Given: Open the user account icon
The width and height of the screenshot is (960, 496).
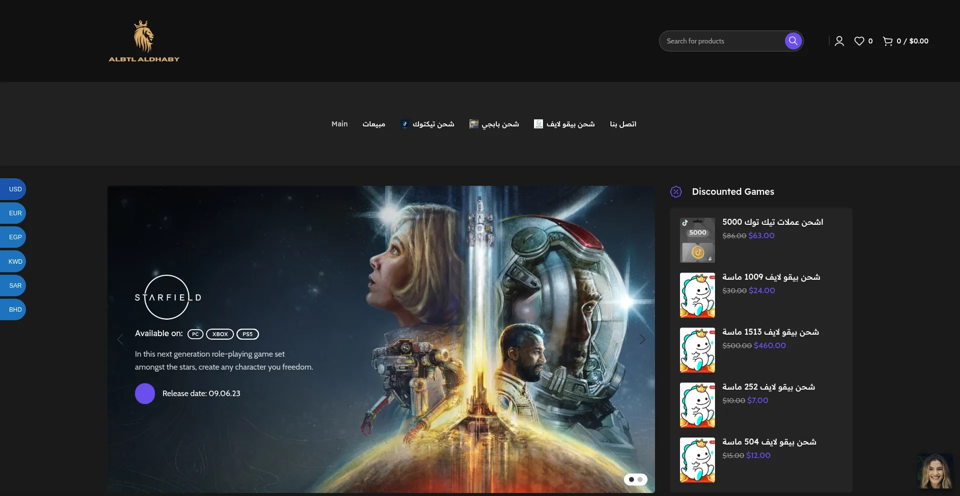Looking at the screenshot, I should [839, 41].
